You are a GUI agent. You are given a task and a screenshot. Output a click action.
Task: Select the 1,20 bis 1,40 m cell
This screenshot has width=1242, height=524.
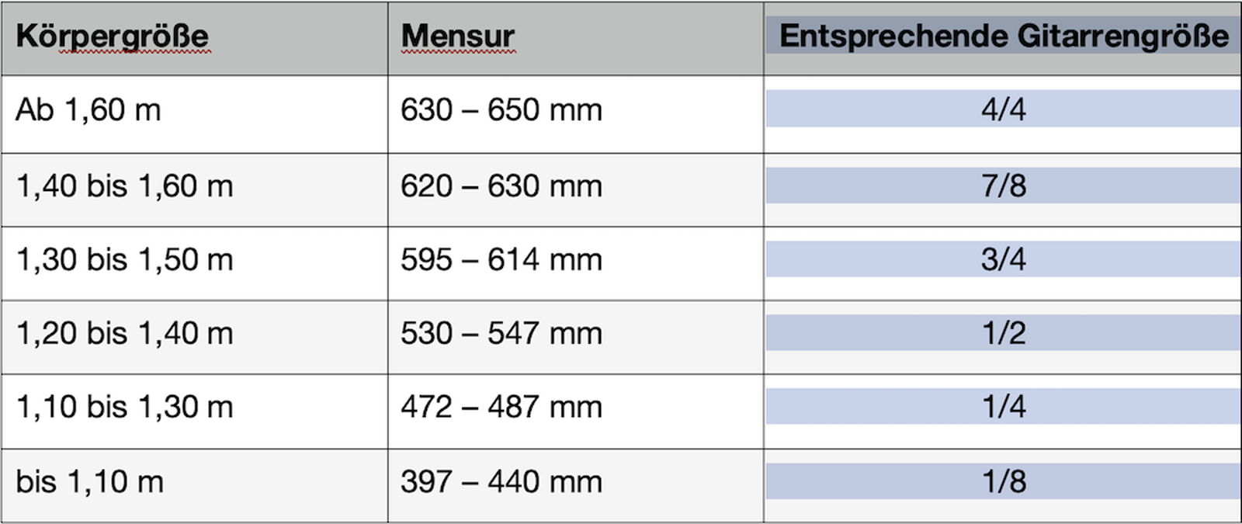click(x=125, y=334)
